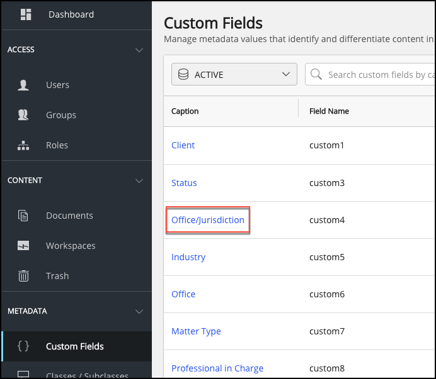Collapse the CONTENT section chevron
The width and height of the screenshot is (436, 379).
(139, 180)
